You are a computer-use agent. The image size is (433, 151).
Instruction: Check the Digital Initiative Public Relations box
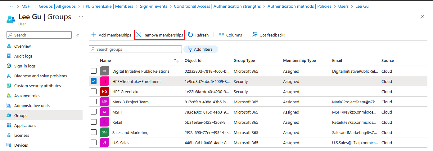click(94, 71)
